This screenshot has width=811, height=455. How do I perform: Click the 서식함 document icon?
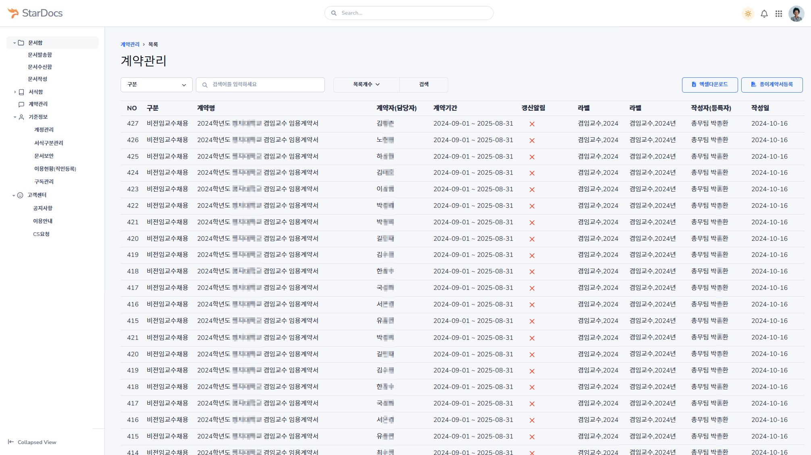click(x=21, y=92)
